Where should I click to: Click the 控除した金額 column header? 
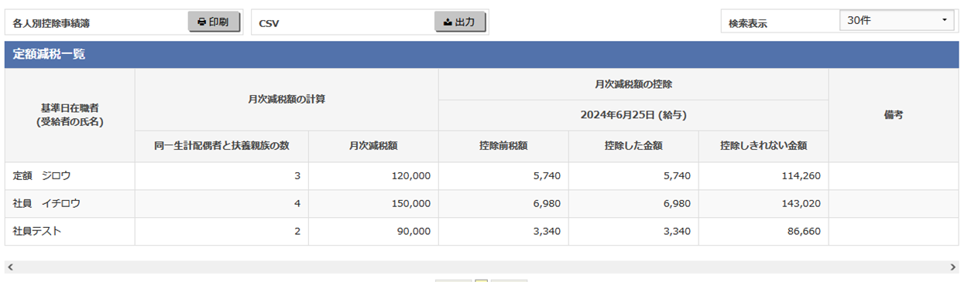(633, 146)
